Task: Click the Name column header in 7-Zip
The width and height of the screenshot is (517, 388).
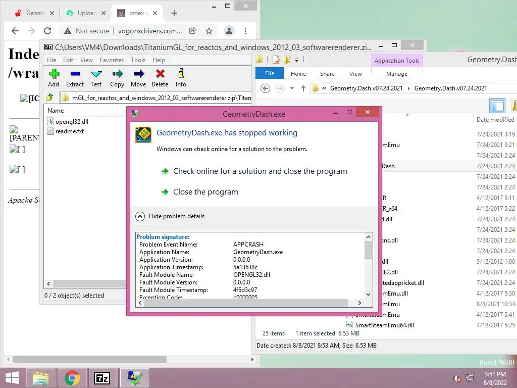Action: tap(56, 111)
